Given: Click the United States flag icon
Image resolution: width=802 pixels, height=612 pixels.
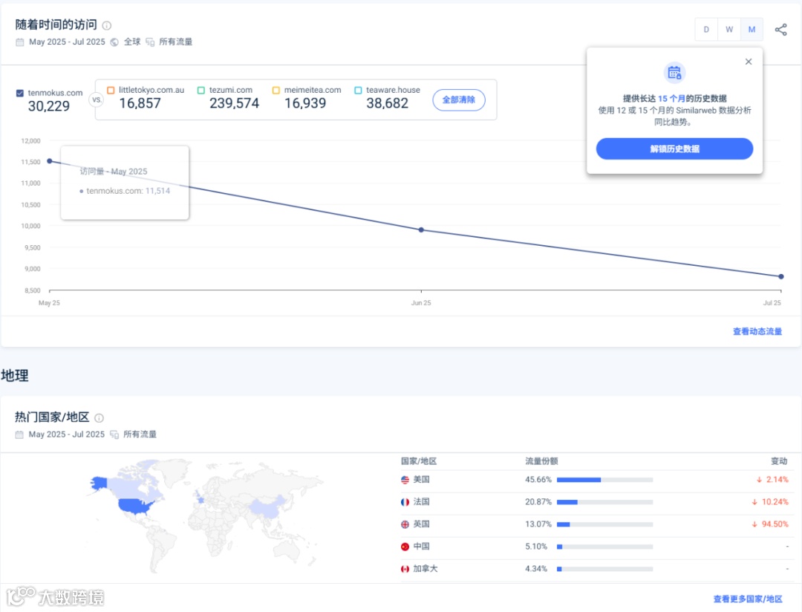Looking at the screenshot, I should point(405,480).
